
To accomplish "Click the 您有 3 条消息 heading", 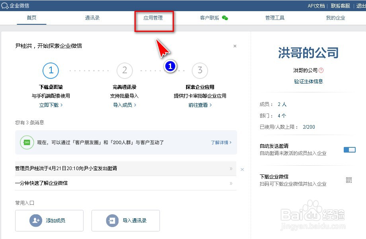I will coord(30,122).
